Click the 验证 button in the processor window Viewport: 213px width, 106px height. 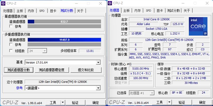coord(182,103)
